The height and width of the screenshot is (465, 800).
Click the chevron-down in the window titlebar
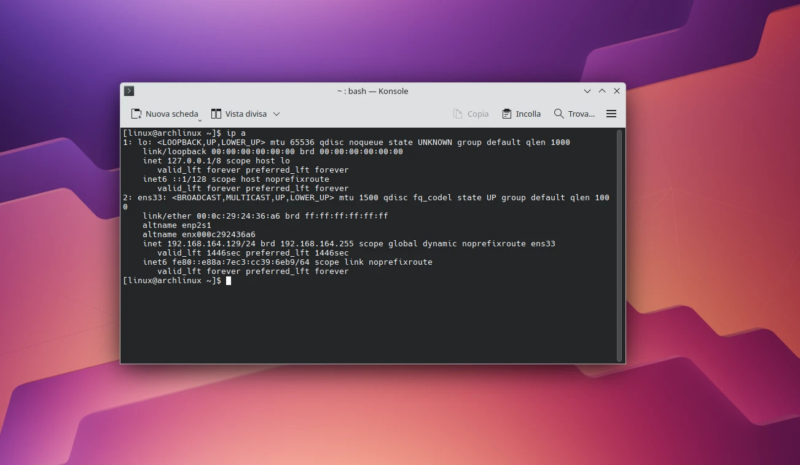point(587,90)
